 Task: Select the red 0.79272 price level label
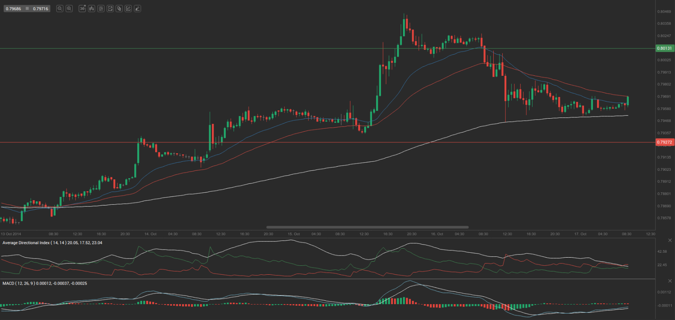coord(664,142)
